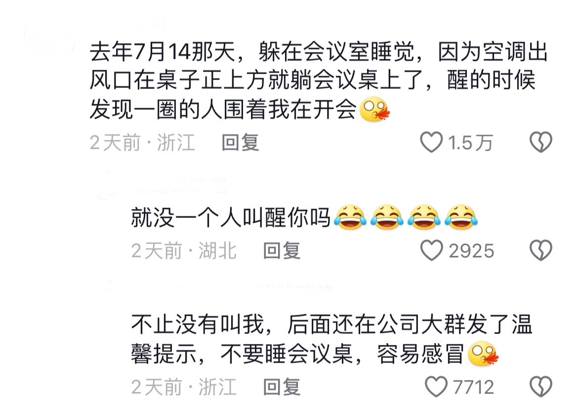Image resolution: width=578 pixels, height=412 pixels.
Task: Dislike the reply about 温馨提示
Action: 541,387
